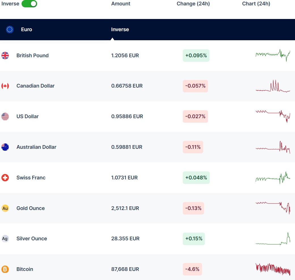Screen dimensions: 295x280
Task: Open the Swiss Franc currency link
Action: point(31,178)
